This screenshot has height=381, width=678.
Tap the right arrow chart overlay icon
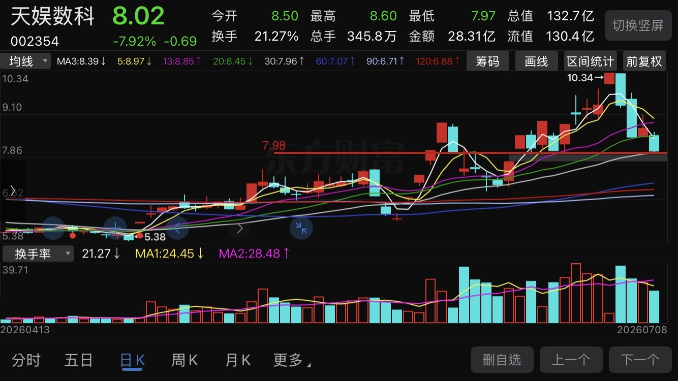[239, 229]
